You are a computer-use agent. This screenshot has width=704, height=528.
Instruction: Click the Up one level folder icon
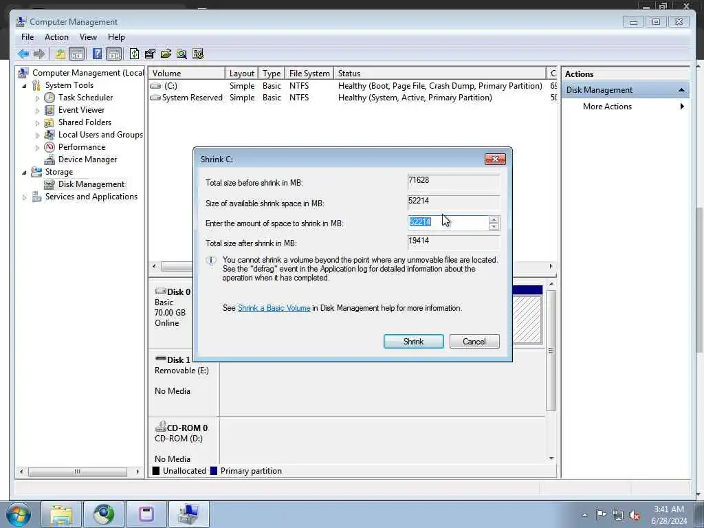pos(60,54)
